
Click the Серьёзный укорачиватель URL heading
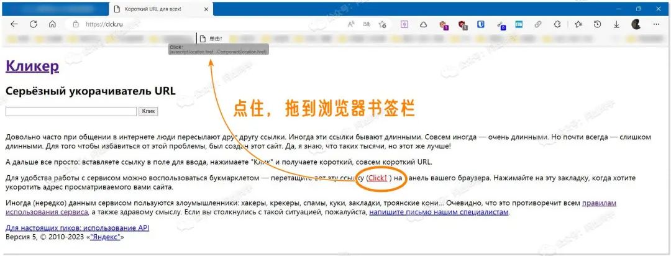coord(90,91)
